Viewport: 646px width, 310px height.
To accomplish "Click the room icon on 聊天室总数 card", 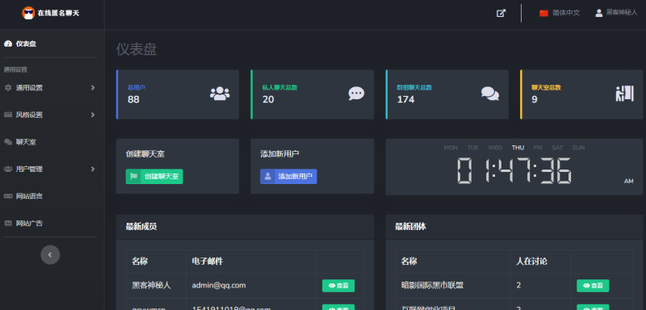I will click(624, 94).
